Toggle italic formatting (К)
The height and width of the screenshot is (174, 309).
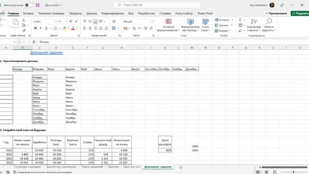click(x=41, y=29)
